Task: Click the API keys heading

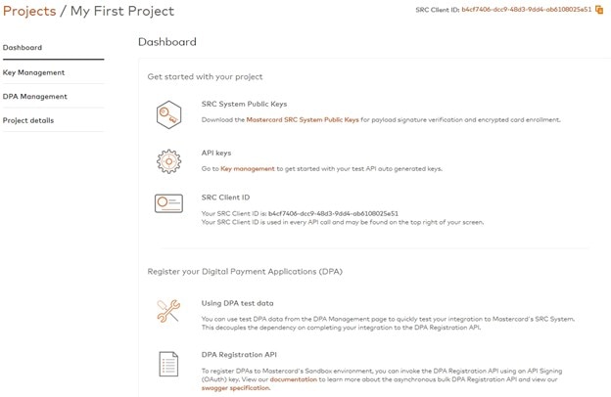Action: [216, 153]
